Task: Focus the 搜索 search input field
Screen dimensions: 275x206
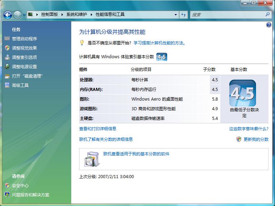Action: pyautogui.click(x=227, y=14)
